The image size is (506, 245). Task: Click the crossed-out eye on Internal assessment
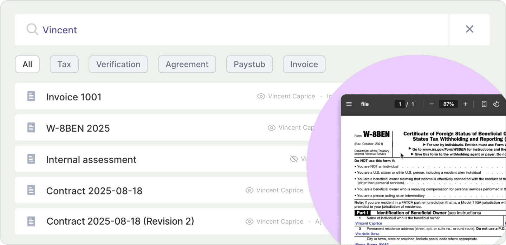click(294, 159)
